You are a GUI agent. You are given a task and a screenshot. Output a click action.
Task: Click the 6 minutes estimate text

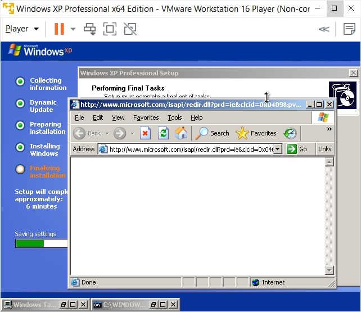pos(42,206)
